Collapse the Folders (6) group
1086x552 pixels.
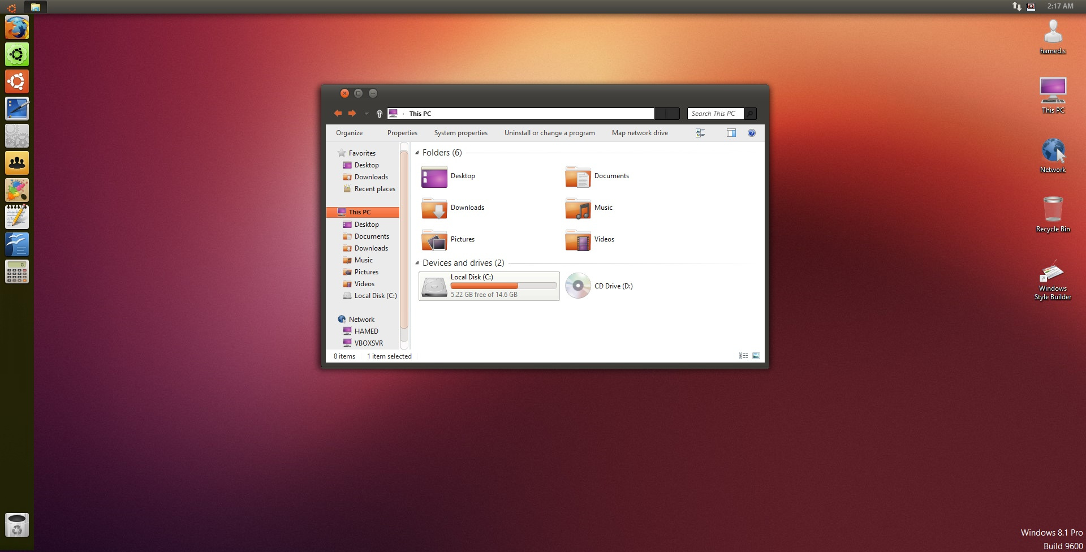[x=417, y=153]
